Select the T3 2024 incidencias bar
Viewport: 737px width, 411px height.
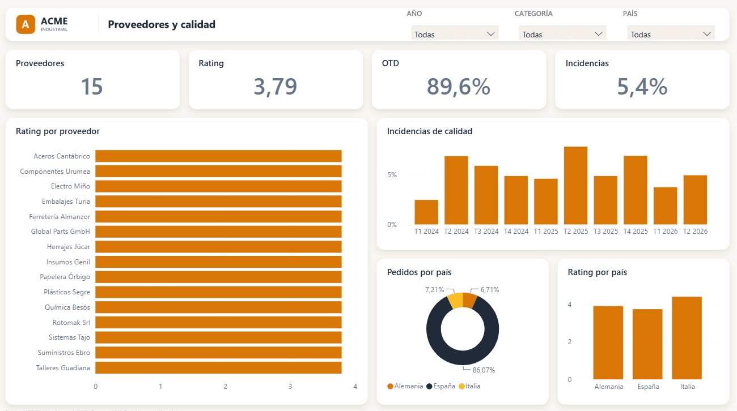click(486, 195)
